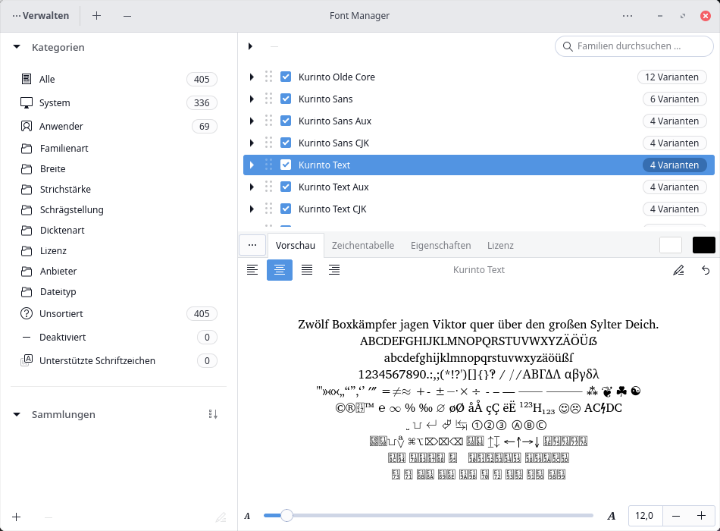The image size is (720, 531).
Task: Expand the Kurinto Text CJK family
Action: [252, 209]
